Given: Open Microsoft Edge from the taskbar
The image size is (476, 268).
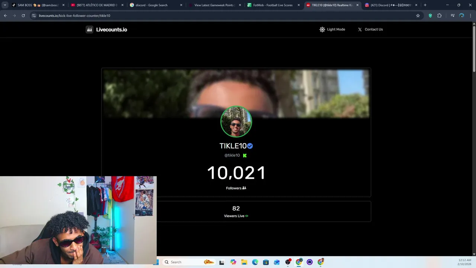Looking at the screenshot, I should (255, 262).
